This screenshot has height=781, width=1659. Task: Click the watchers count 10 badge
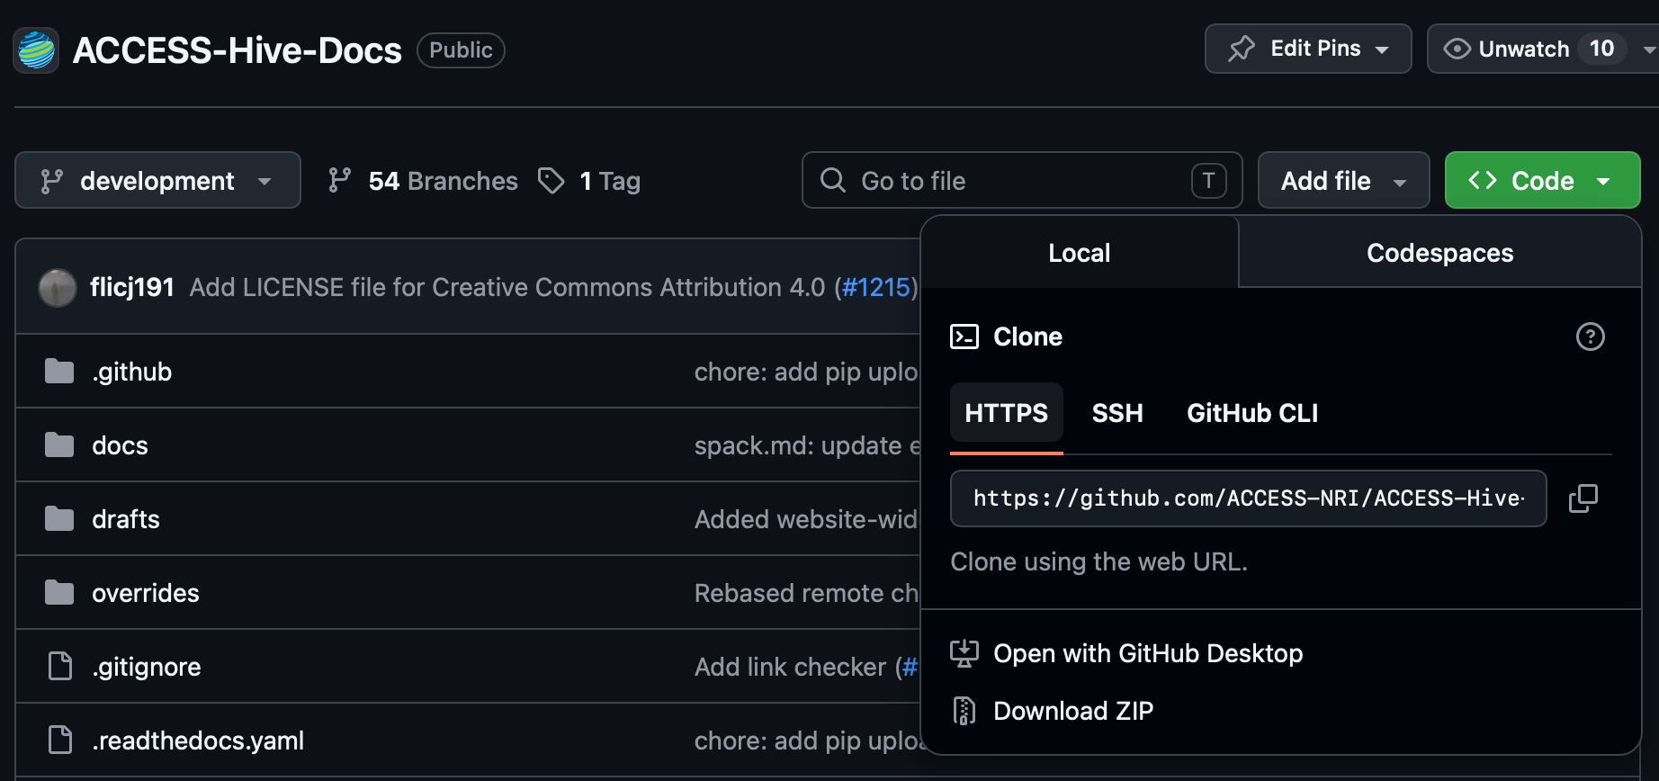1601,49
